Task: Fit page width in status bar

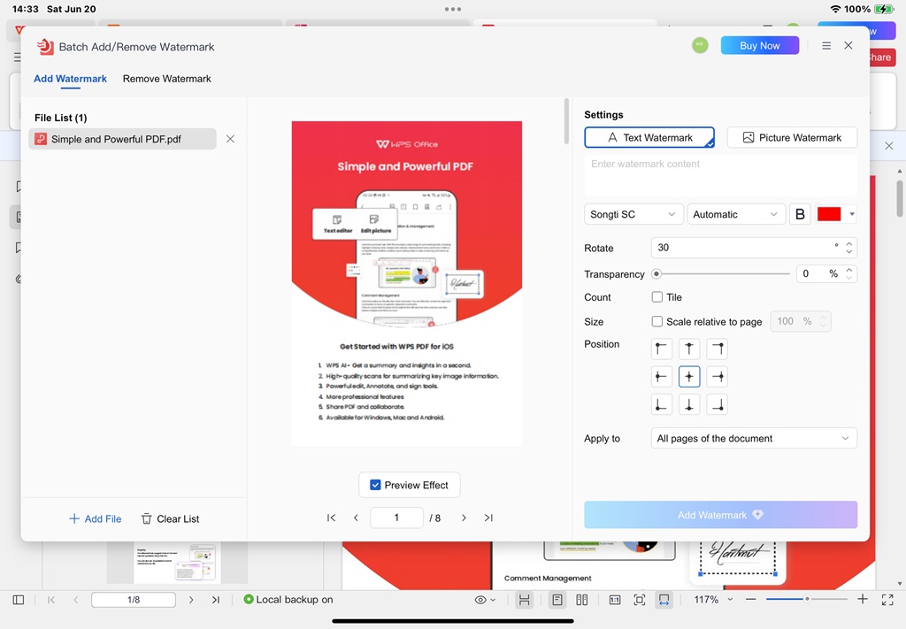Action: (664, 600)
